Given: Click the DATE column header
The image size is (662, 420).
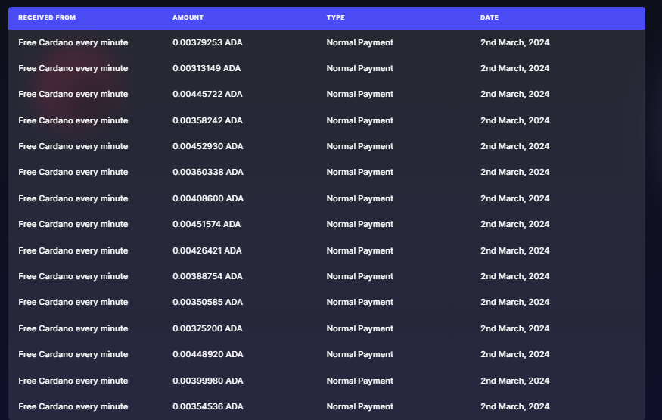Looking at the screenshot, I should click(490, 17).
